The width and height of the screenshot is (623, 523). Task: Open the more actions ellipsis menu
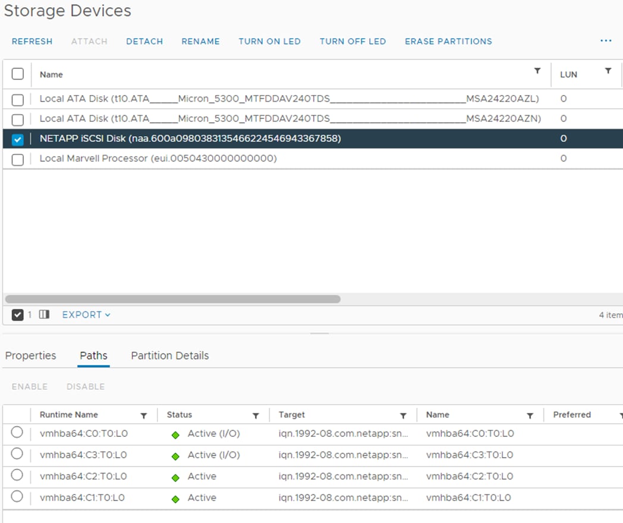pos(606,41)
